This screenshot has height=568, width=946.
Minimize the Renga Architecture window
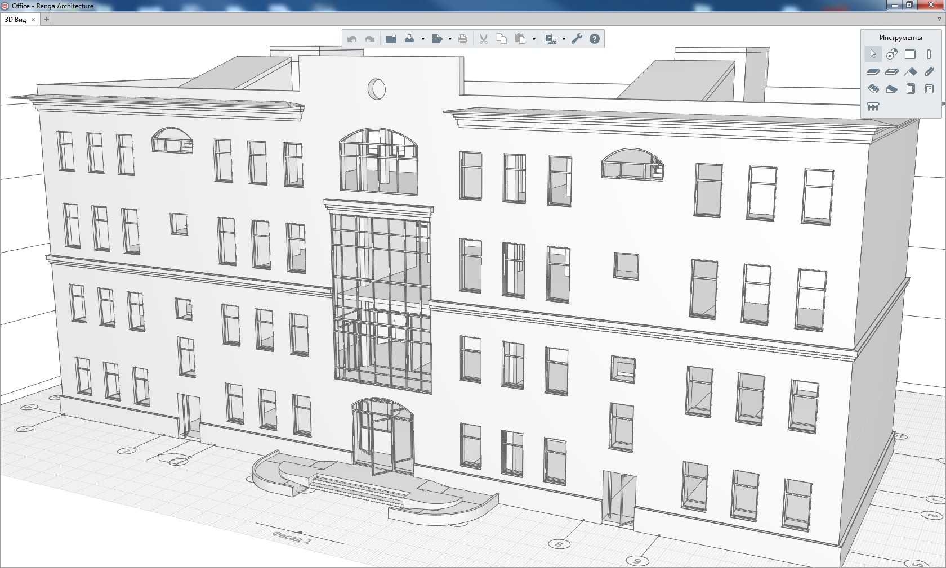pos(895,5)
